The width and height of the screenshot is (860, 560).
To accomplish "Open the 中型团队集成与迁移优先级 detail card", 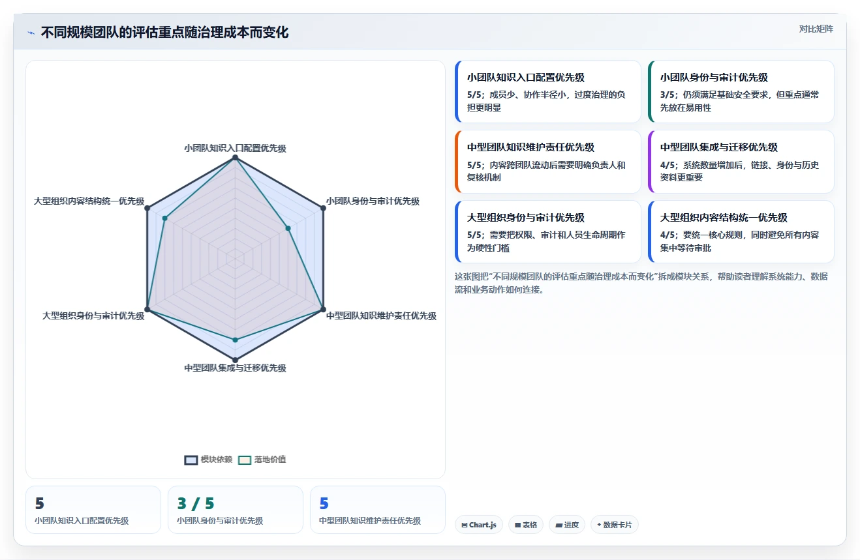I will point(741,162).
